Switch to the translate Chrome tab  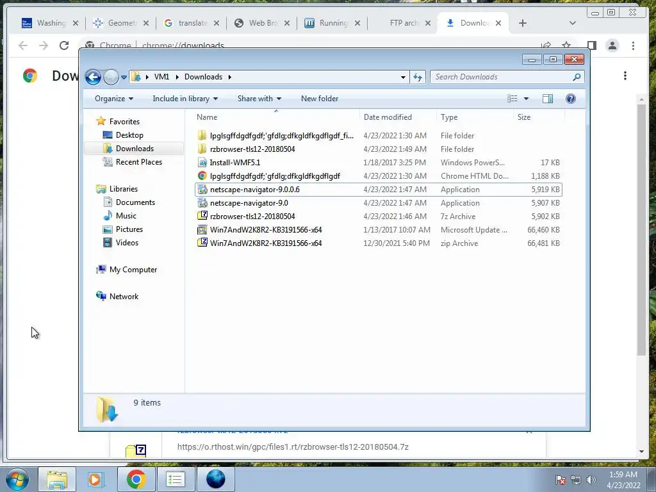coord(192,23)
